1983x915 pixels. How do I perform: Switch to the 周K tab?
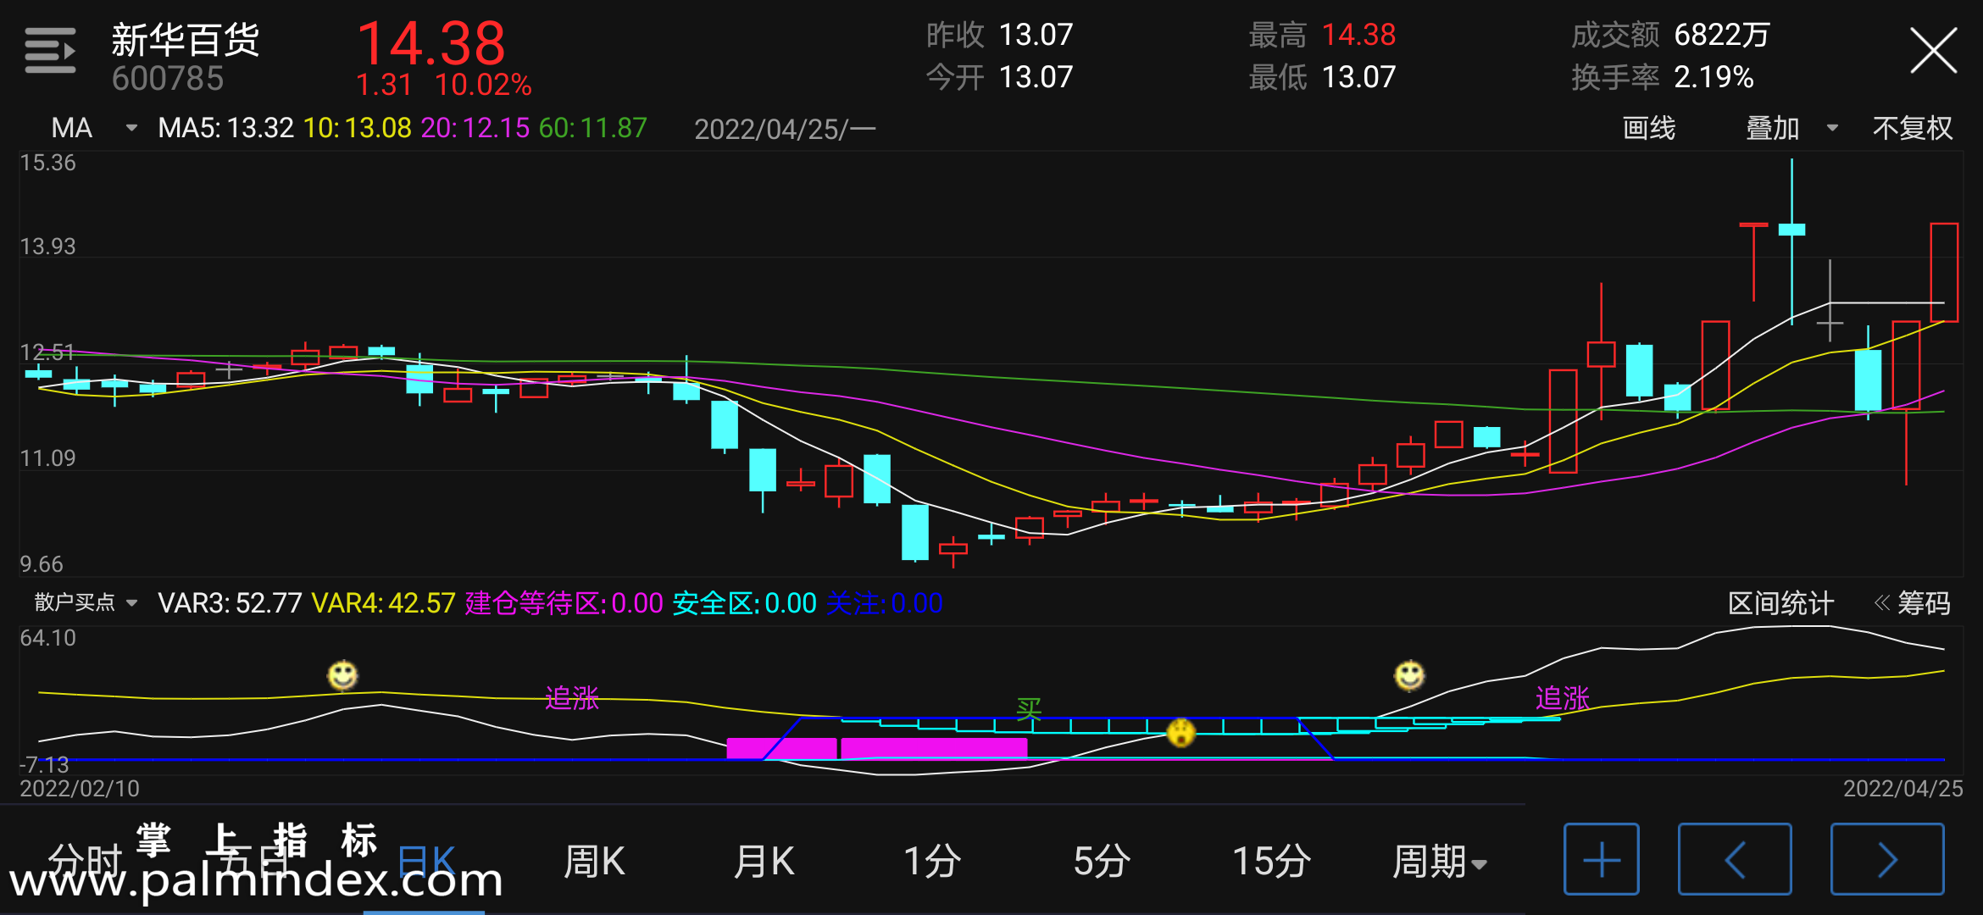point(594,862)
